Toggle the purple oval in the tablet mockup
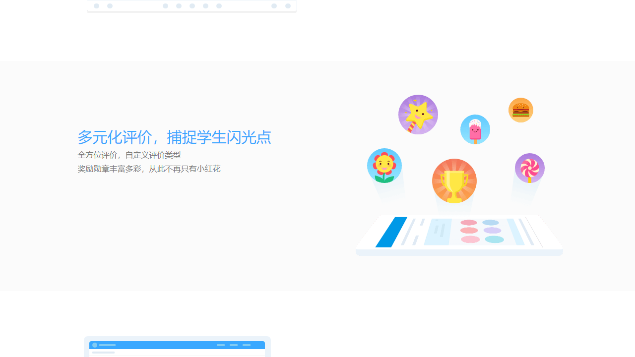 (x=492, y=230)
